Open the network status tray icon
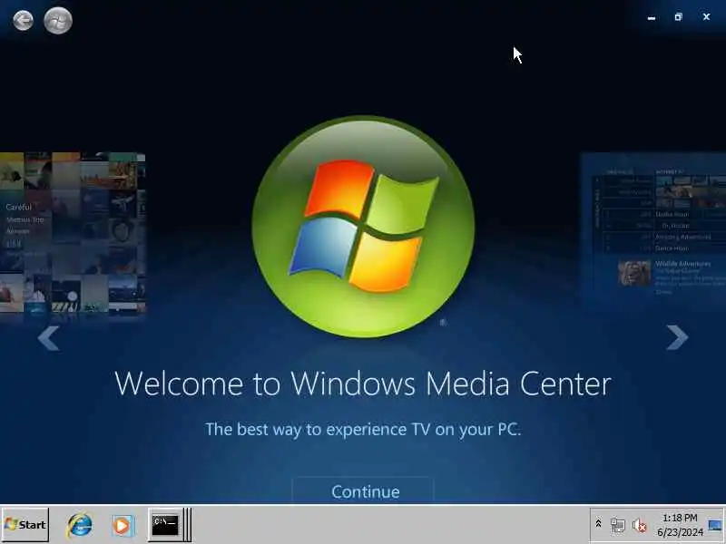The image size is (726, 544). pyautogui.click(x=617, y=525)
